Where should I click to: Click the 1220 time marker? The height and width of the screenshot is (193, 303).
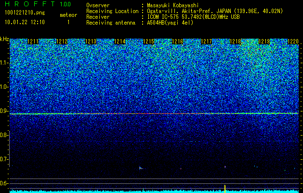point(293,41)
